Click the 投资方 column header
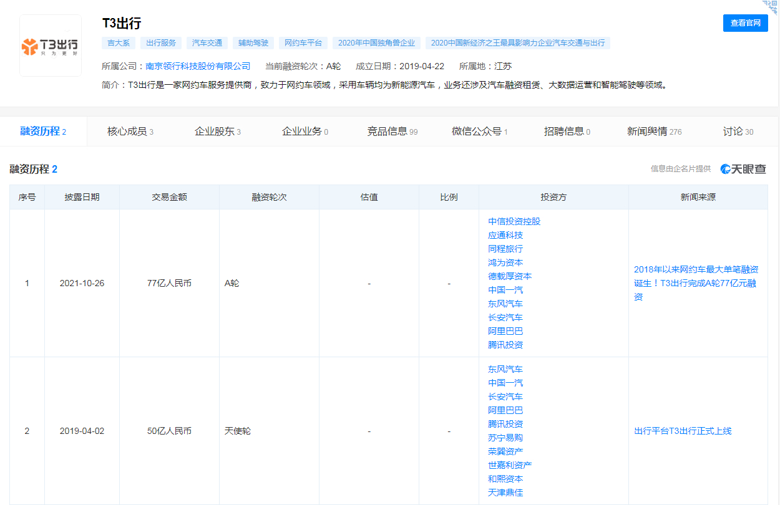Viewport: 780px width, 505px height. (553, 197)
